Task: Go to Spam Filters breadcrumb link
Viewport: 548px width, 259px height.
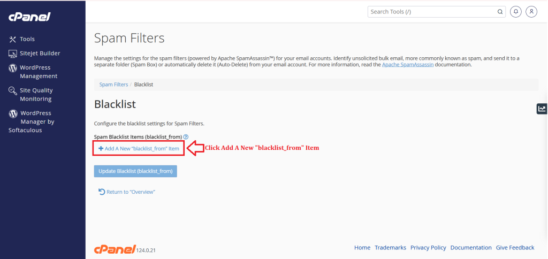Action: (113, 85)
